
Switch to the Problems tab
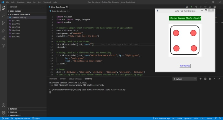coord(53,79)
